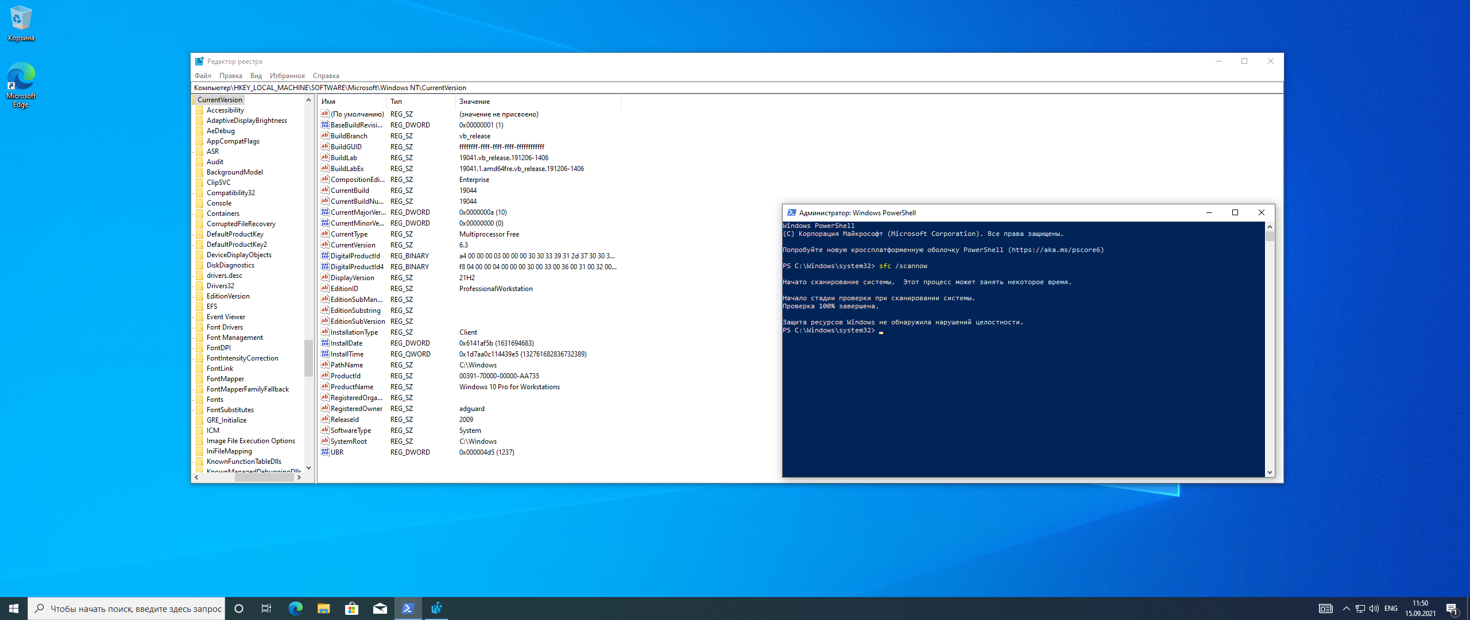This screenshot has height=620, width=1470.
Task: Click the volume icon in system tray
Action: [1374, 609]
